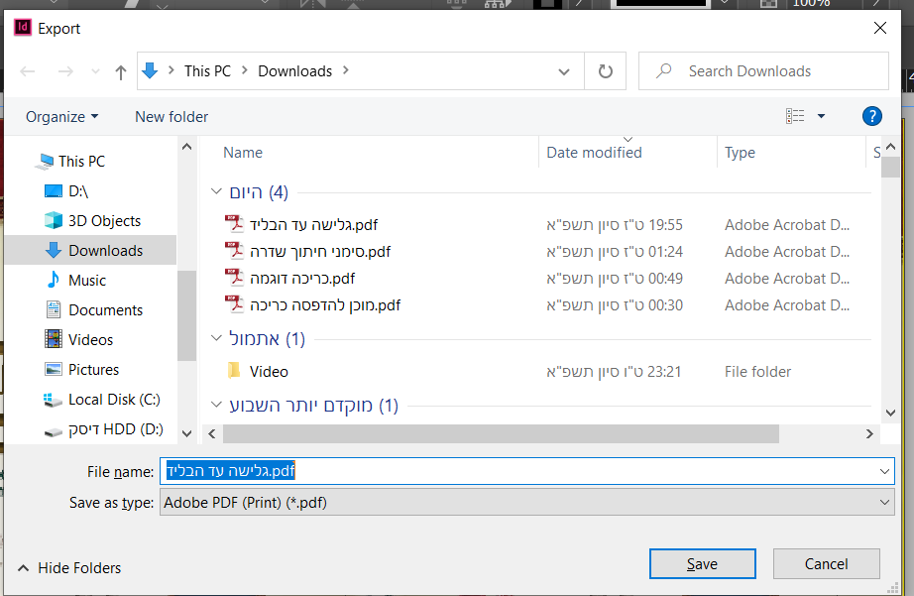Click the Save button
The image size is (914, 596).
point(702,563)
